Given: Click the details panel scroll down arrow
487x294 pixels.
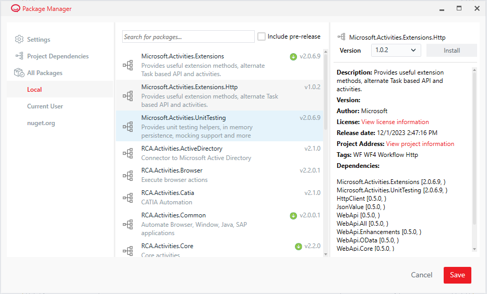Looking at the screenshot, I should click(x=474, y=249).
